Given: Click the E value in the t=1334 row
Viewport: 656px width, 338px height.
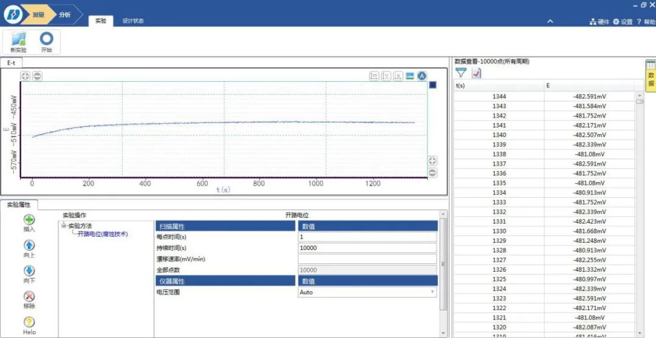Looking at the screenshot, I should click(589, 192).
